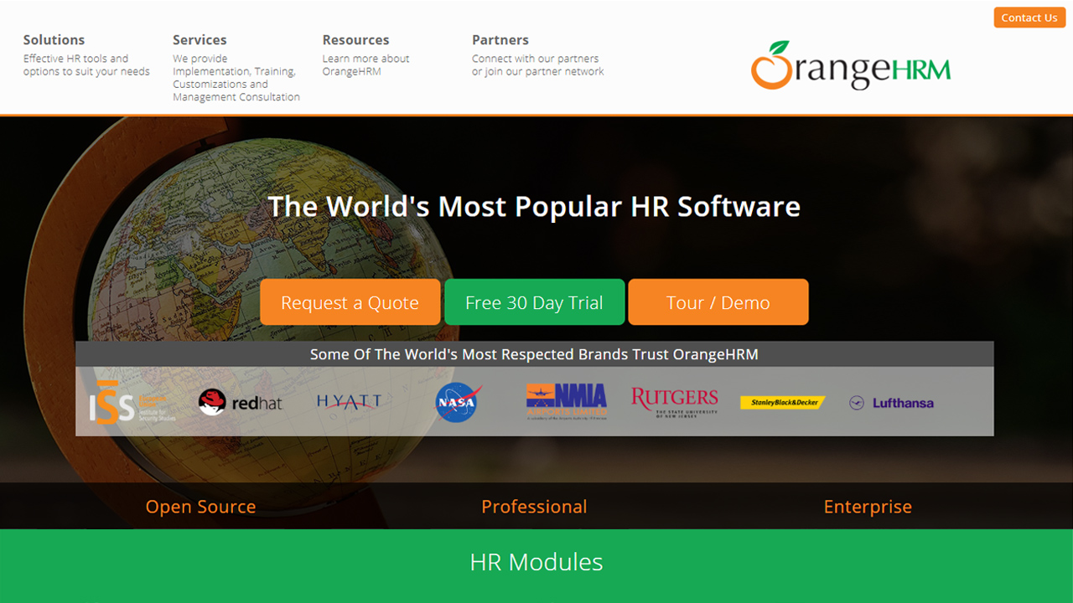Click 'Effective HR tools and options' description
1073x603 pixels.
coord(86,65)
